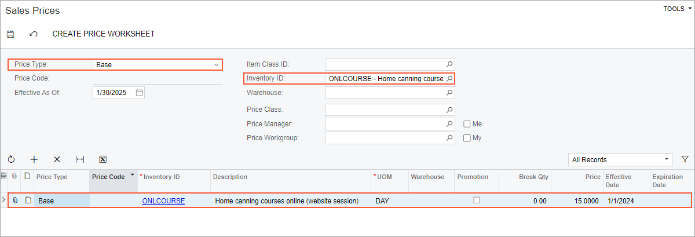Image resolution: width=695 pixels, height=237 pixels.
Task: Add a new row with plus icon
Action: (34, 159)
